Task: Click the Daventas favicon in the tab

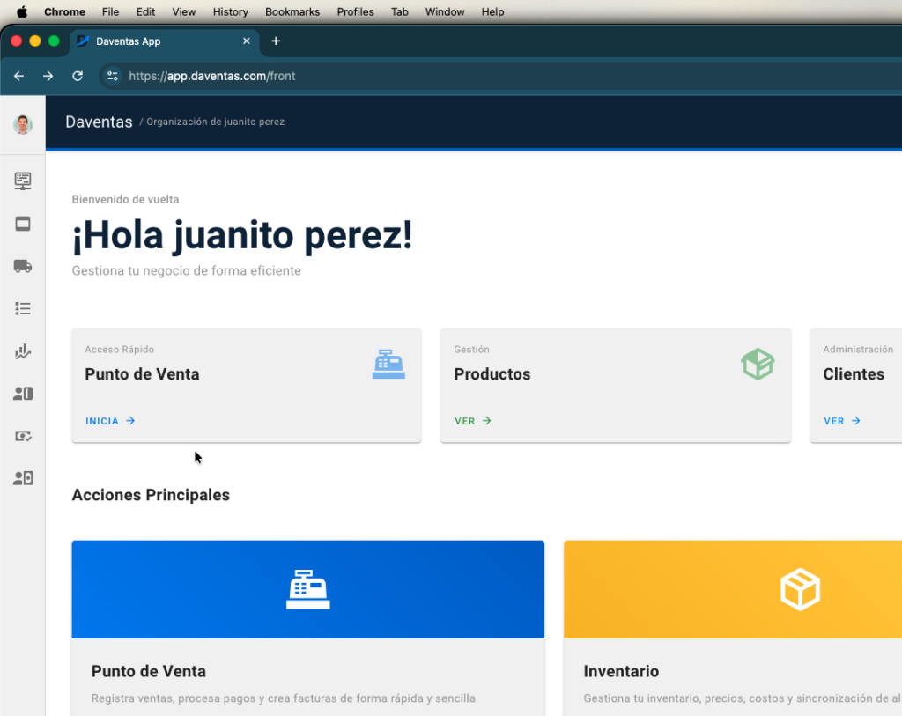Action: tap(83, 41)
